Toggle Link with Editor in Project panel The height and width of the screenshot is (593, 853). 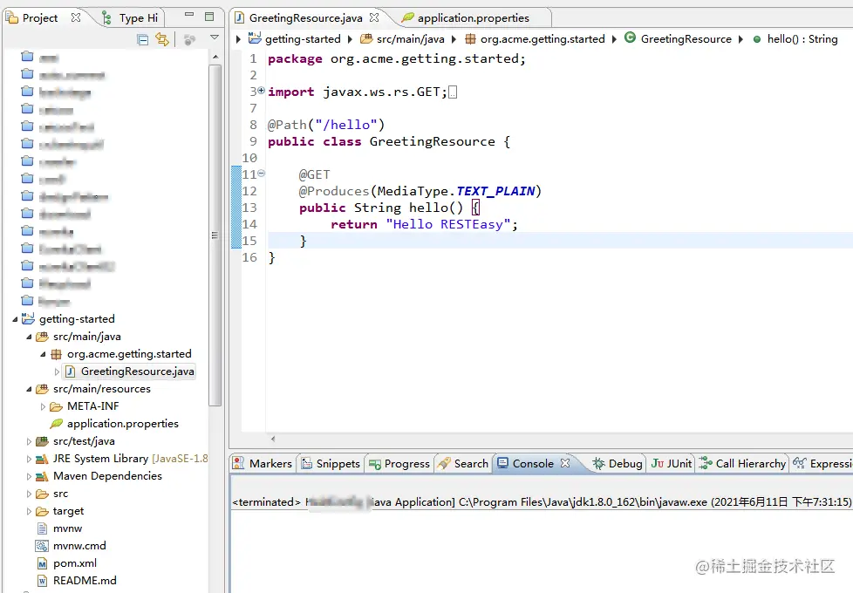click(162, 39)
